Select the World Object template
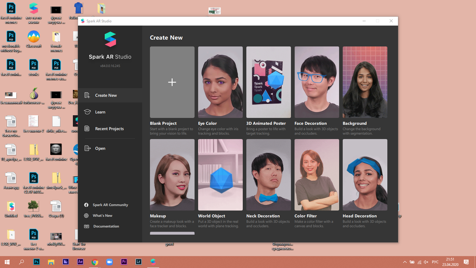 [x=220, y=175]
